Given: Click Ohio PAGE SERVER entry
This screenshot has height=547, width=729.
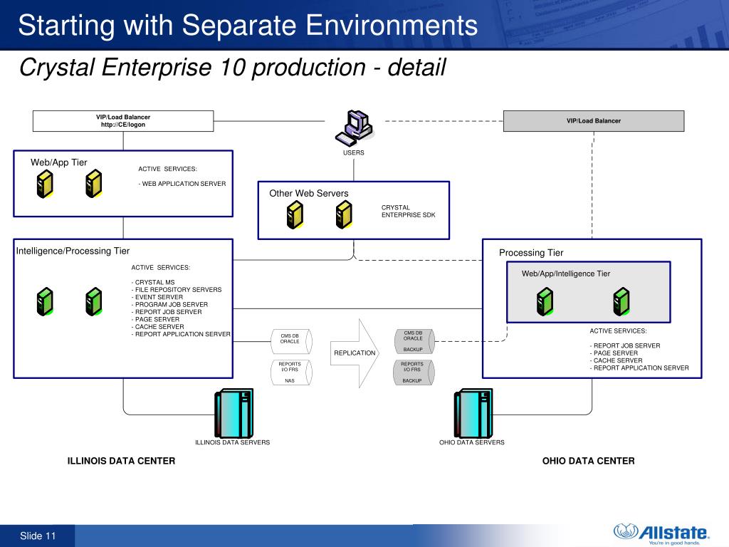Looking at the screenshot, I should pos(614,353).
